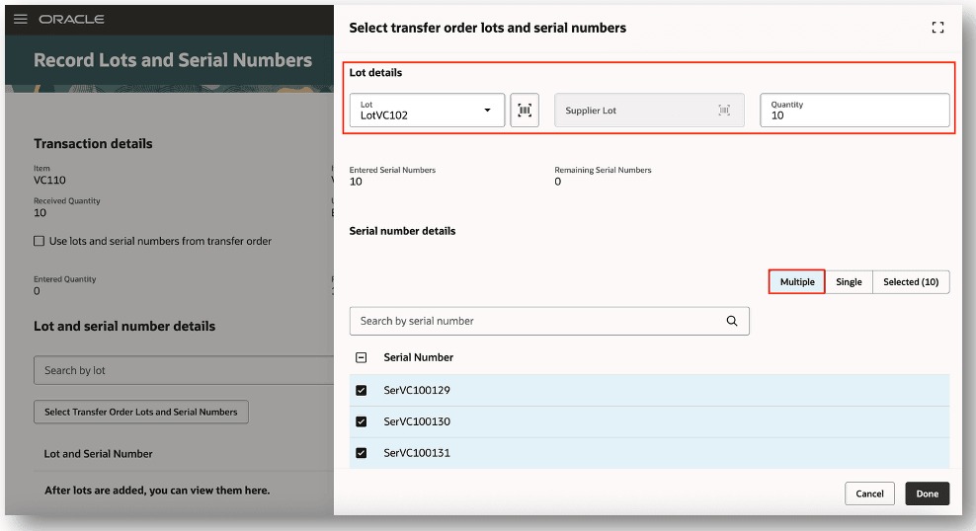Click Supplier Lot barcode scan icon
This screenshot has width=976, height=531.
click(x=724, y=111)
